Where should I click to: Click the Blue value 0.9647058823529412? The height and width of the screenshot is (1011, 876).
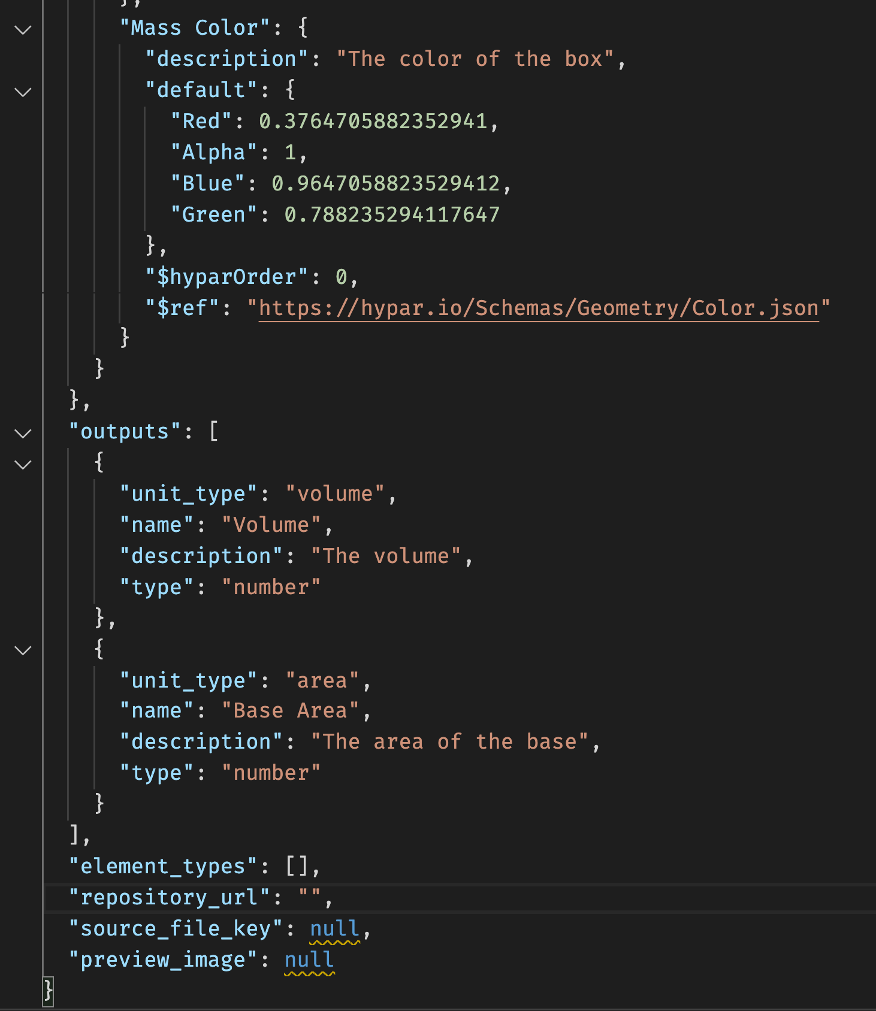(x=385, y=183)
